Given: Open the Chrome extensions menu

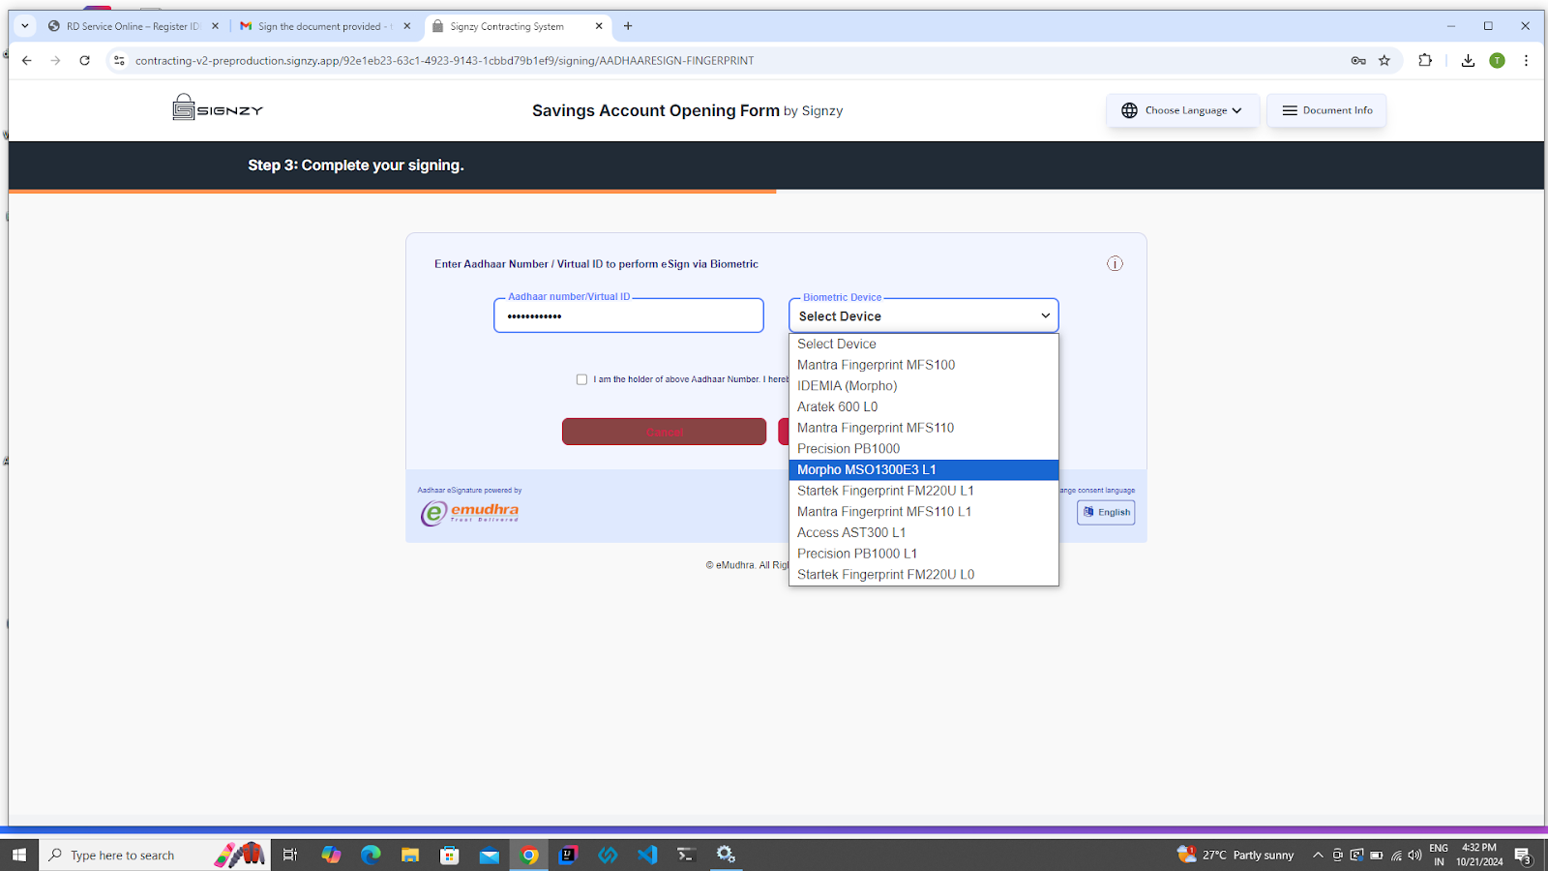Looking at the screenshot, I should coord(1425,60).
